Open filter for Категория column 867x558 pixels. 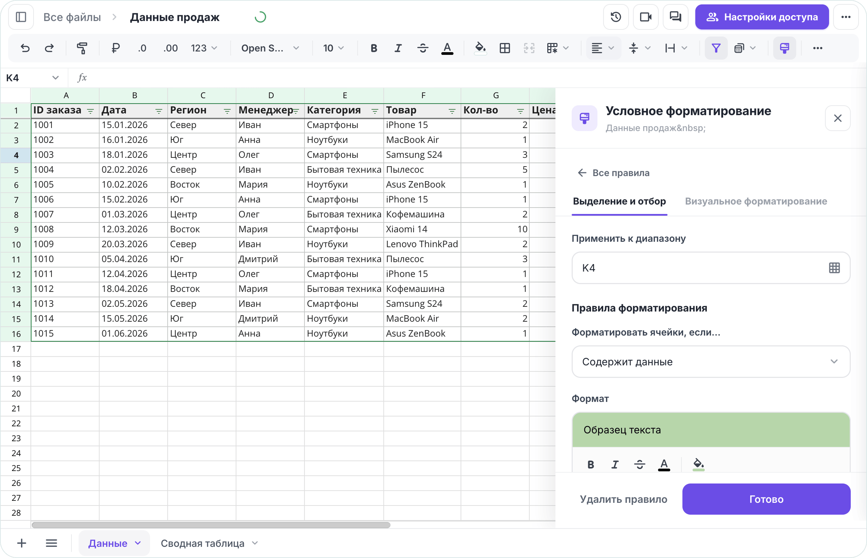[375, 111]
